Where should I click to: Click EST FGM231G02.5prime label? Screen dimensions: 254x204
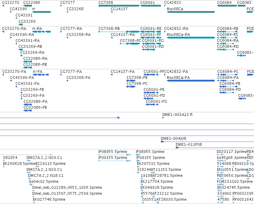pos(235,182)
